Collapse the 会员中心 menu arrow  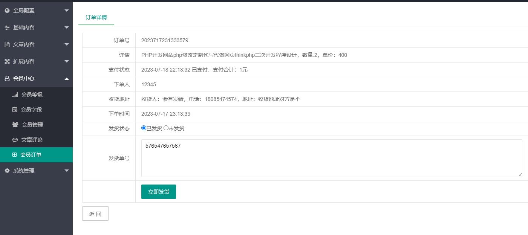click(67, 78)
